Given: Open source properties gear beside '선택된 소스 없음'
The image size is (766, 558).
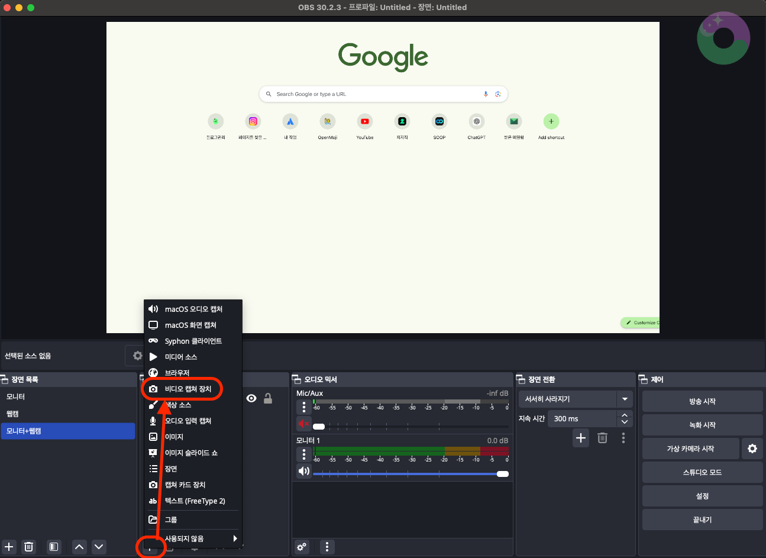Looking at the screenshot, I should point(137,356).
